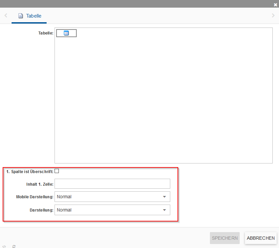Switch to the Tabelle tab
The image size is (279, 248).
coord(33,16)
